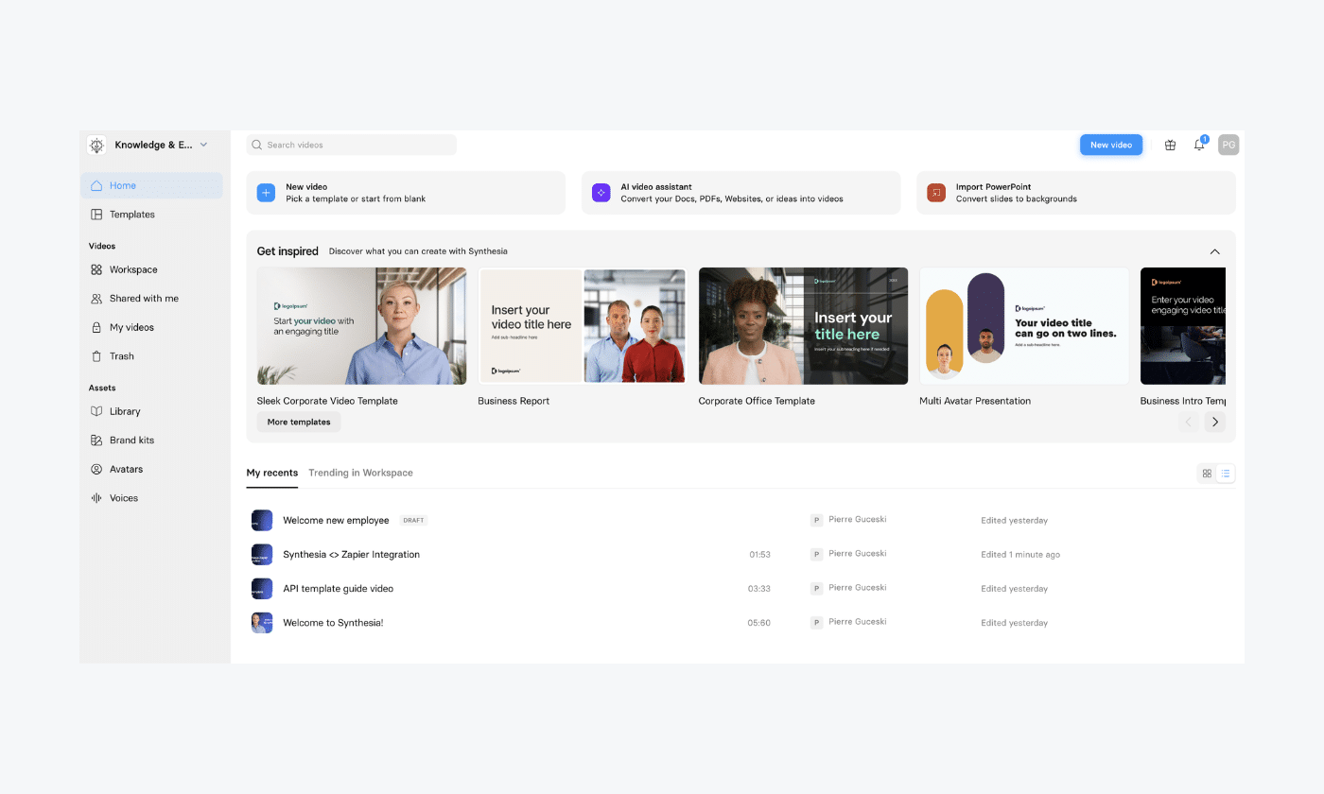Click the blue plus New video icon
The image size is (1324, 794).
267,193
